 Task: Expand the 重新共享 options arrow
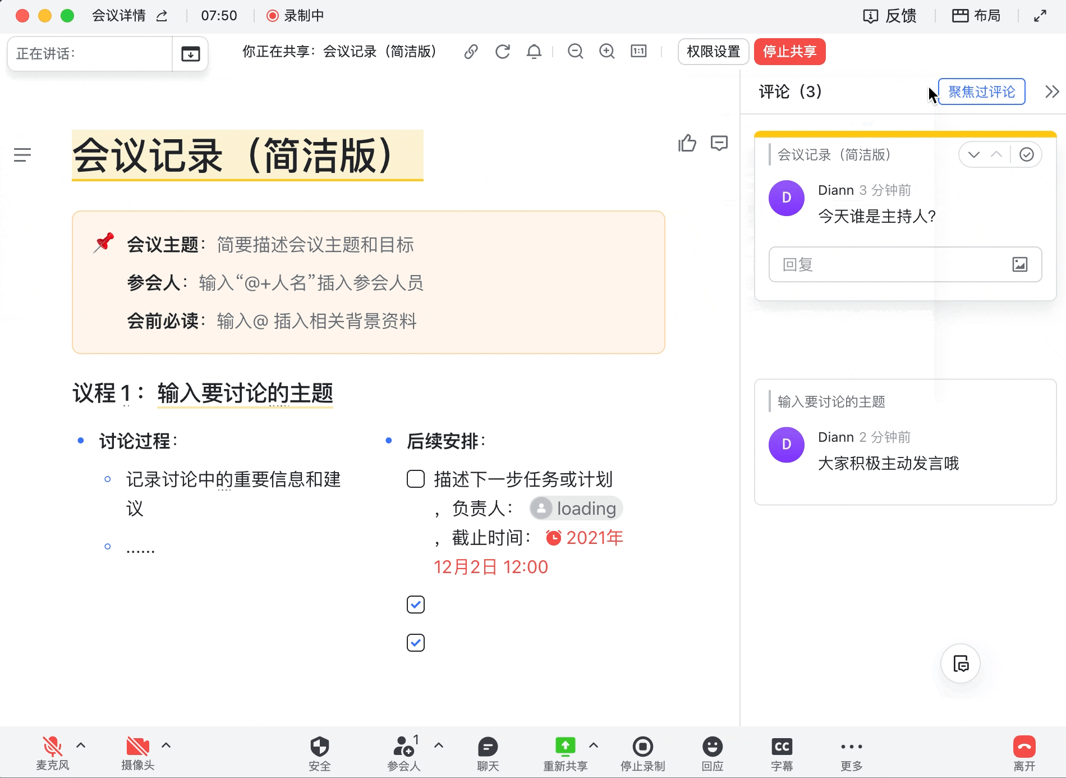[594, 745]
